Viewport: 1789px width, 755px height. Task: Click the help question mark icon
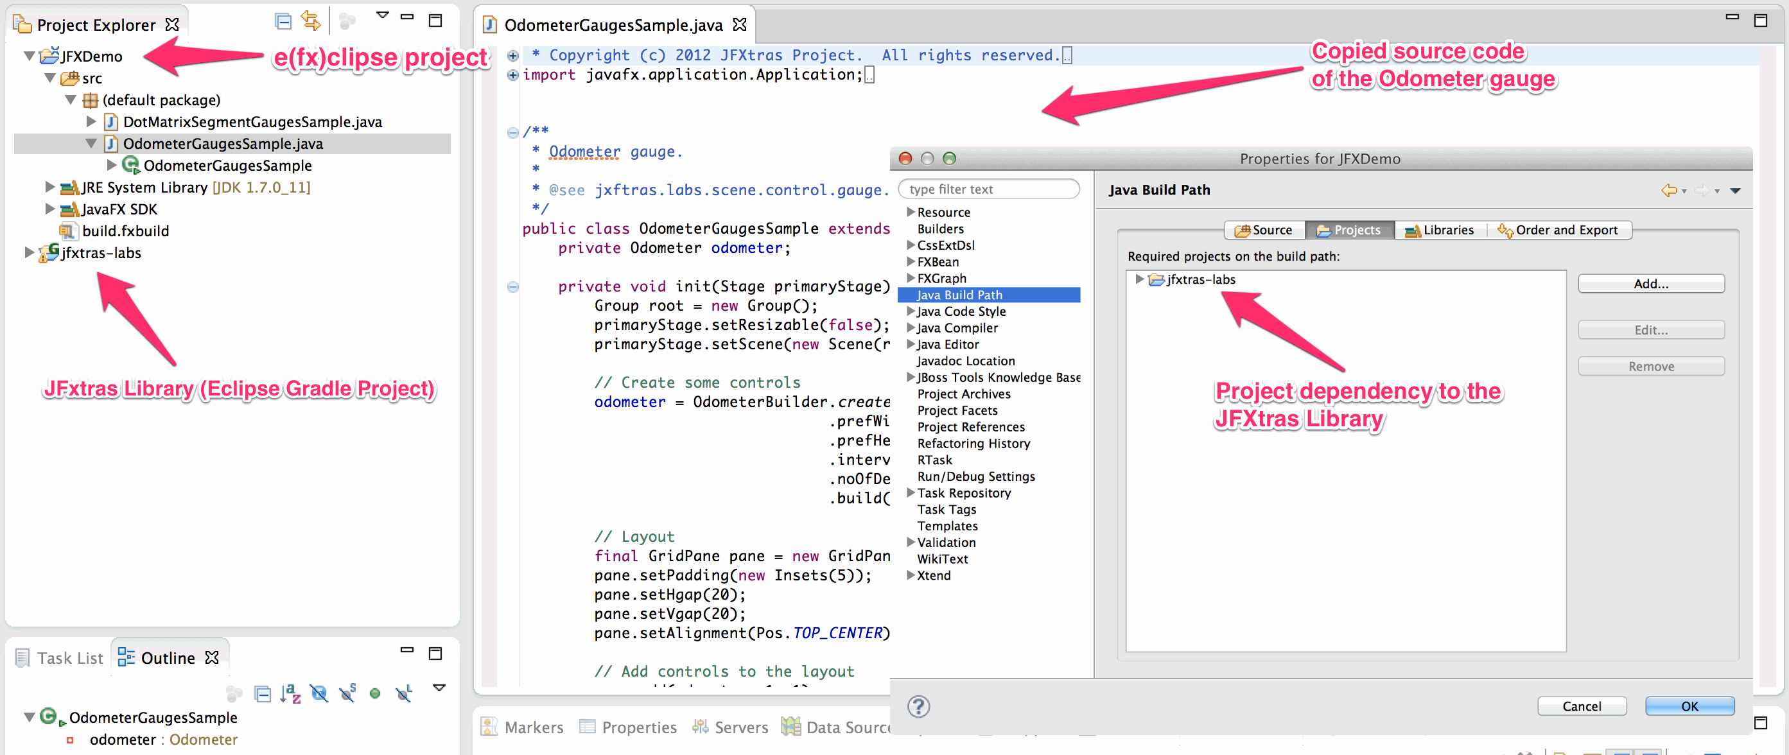pos(918,706)
